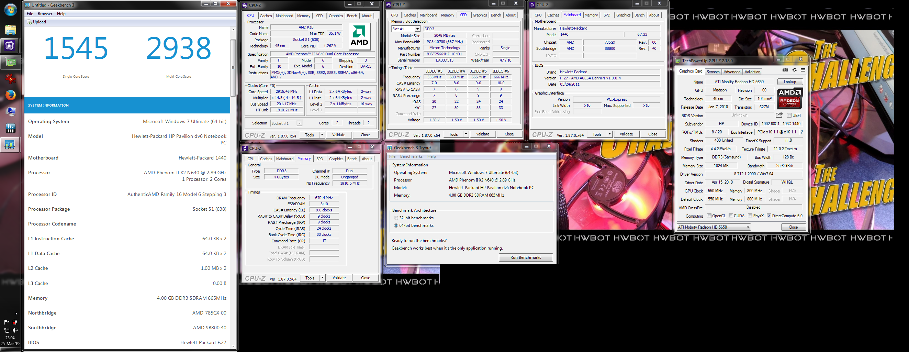Expand the Tools arrow in the CPU-Z Mainboard window
The height and width of the screenshot is (352, 909).
pos(609,134)
